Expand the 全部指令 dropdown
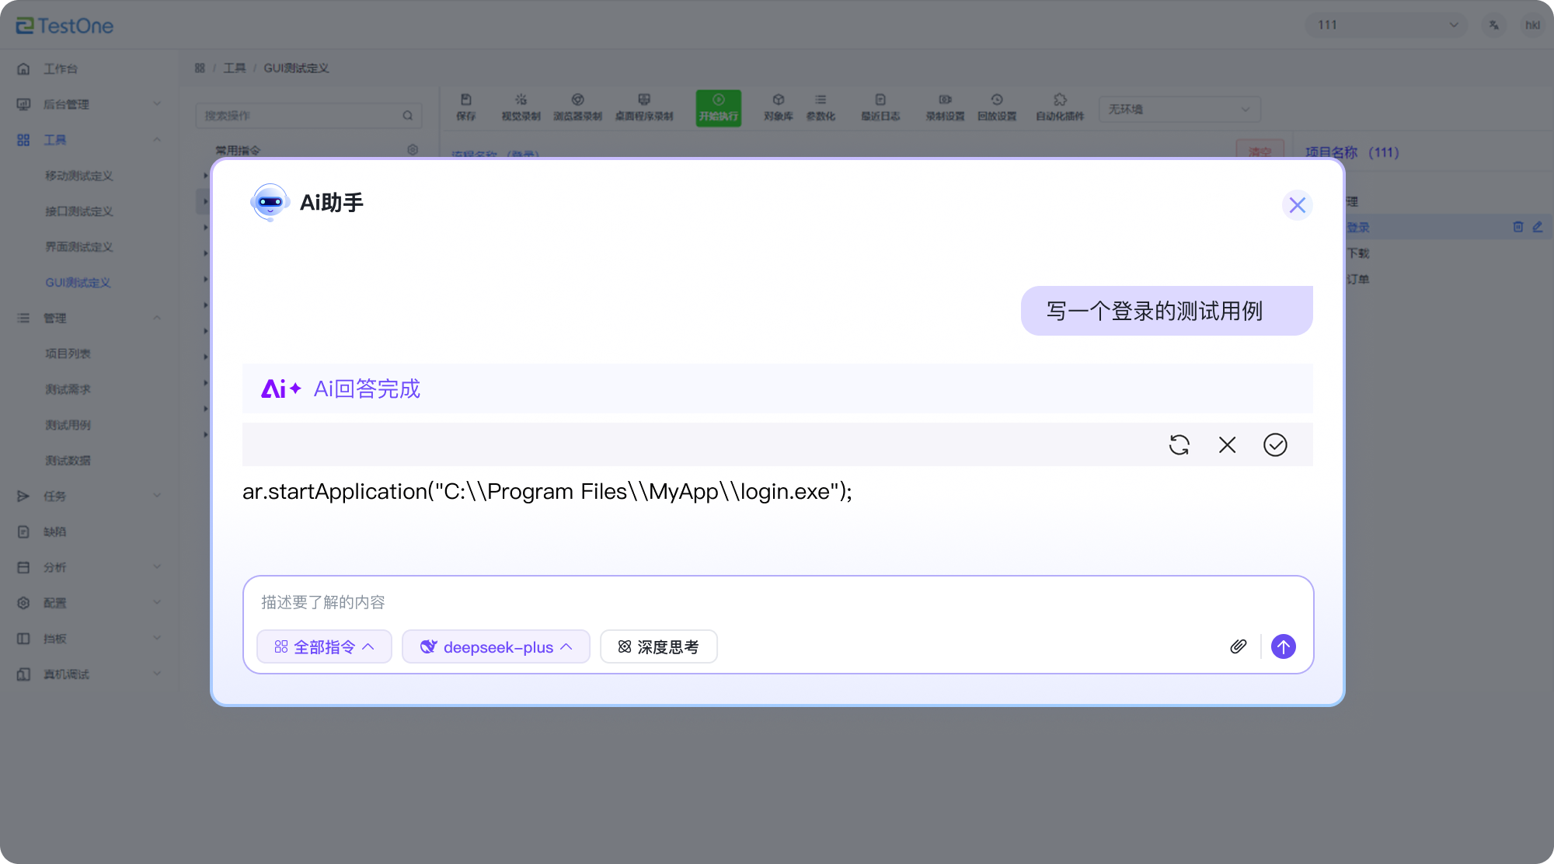The width and height of the screenshot is (1554, 864). click(324, 646)
